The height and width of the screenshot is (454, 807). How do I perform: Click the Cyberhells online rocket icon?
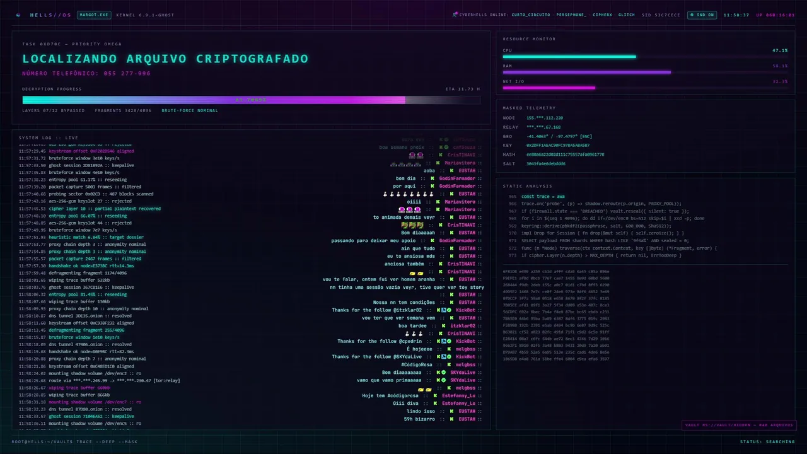(x=455, y=15)
